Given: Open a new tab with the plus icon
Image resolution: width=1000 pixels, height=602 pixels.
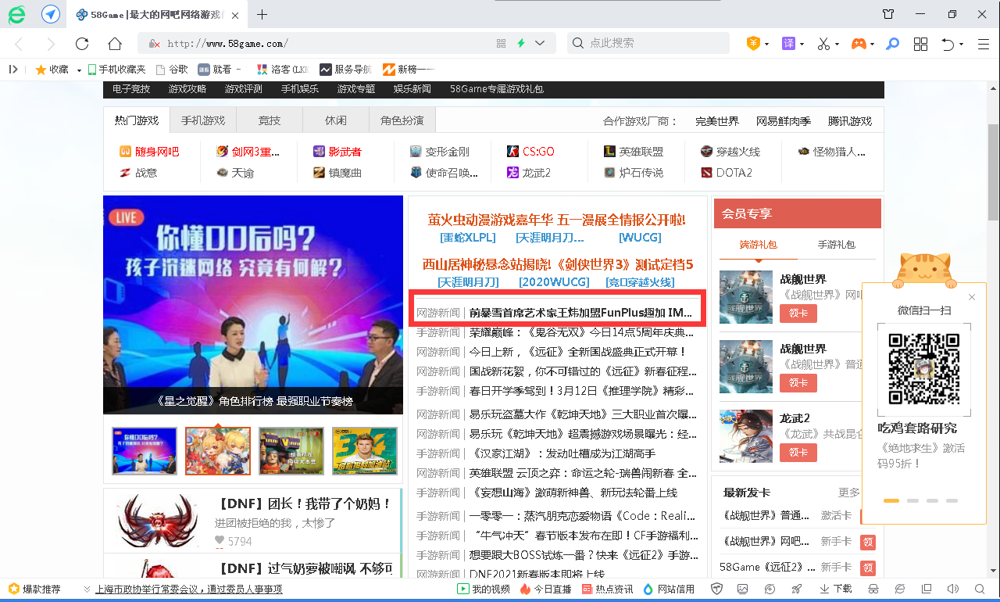Looking at the screenshot, I should tap(262, 14).
